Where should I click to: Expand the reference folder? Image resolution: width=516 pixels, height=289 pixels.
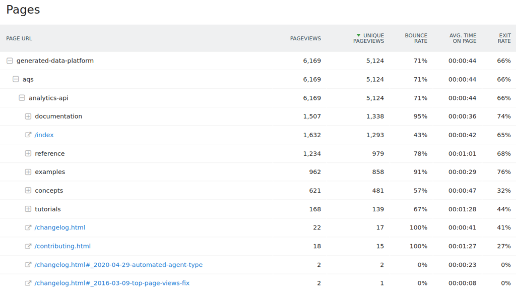tap(28, 153)
